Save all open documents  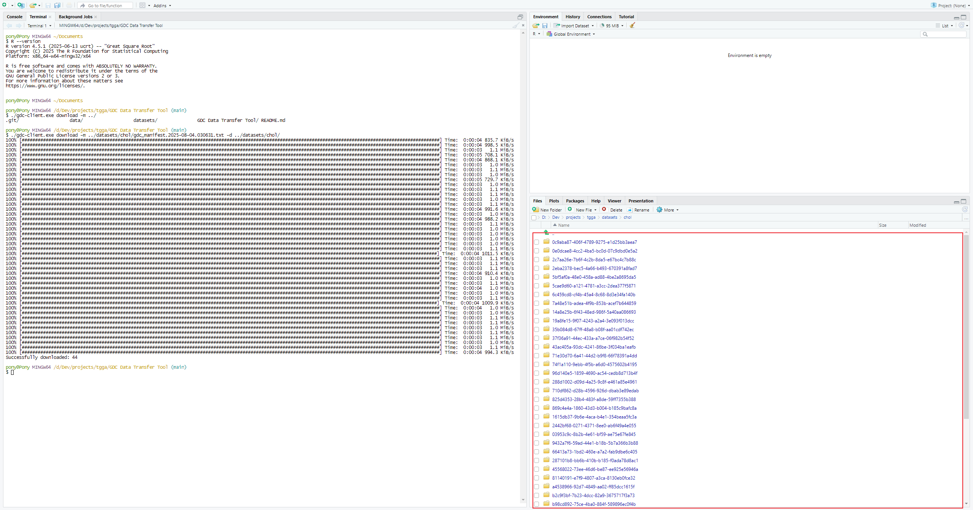click(x=57, y=5)
